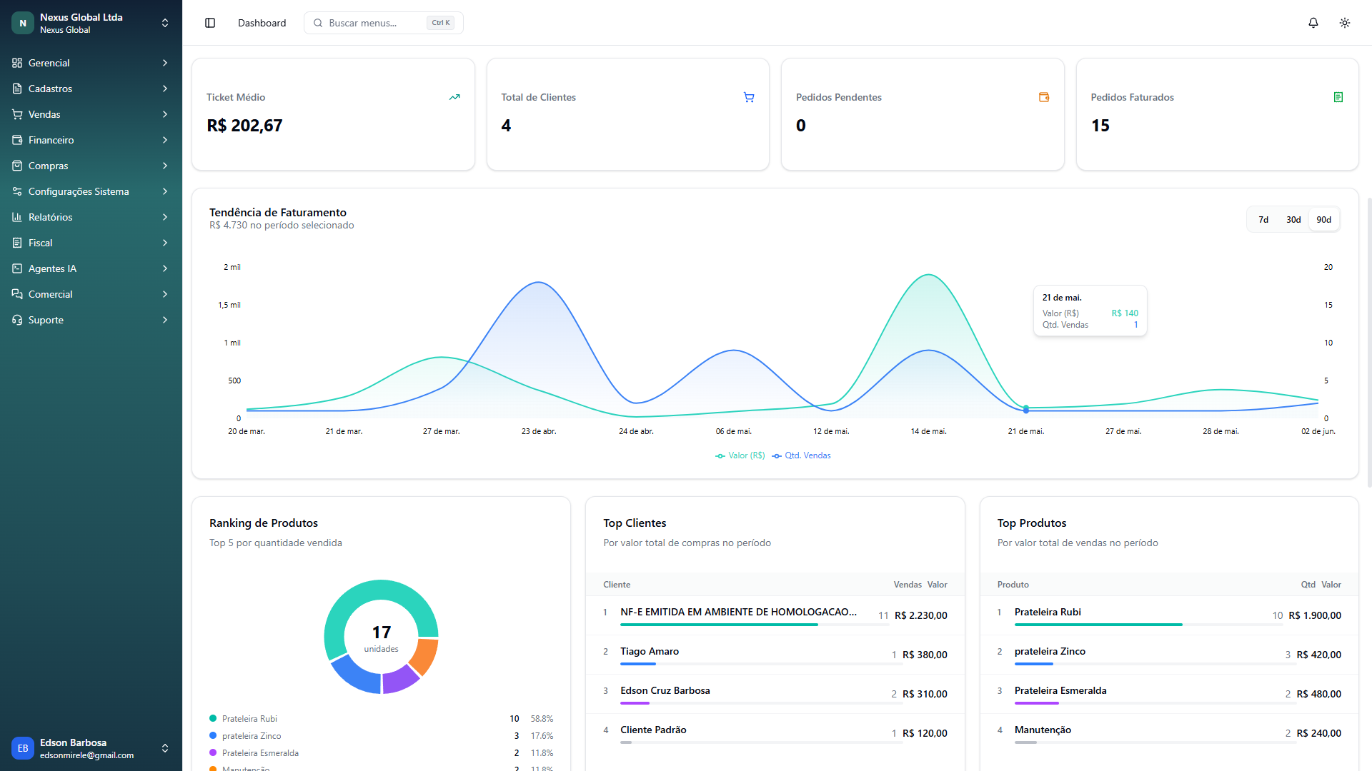The height and width of the screenshot is (771, 1372).
Task: Click the Total de Clientes cart icon
Action: coord(749,97)
